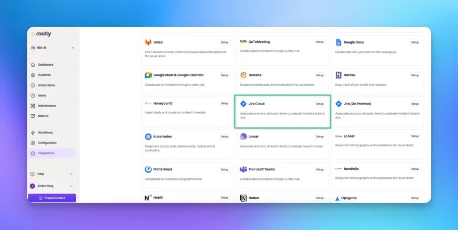The image size is (458, 230).
Task: Click the GoToMeeting logo
Action: 243,42
